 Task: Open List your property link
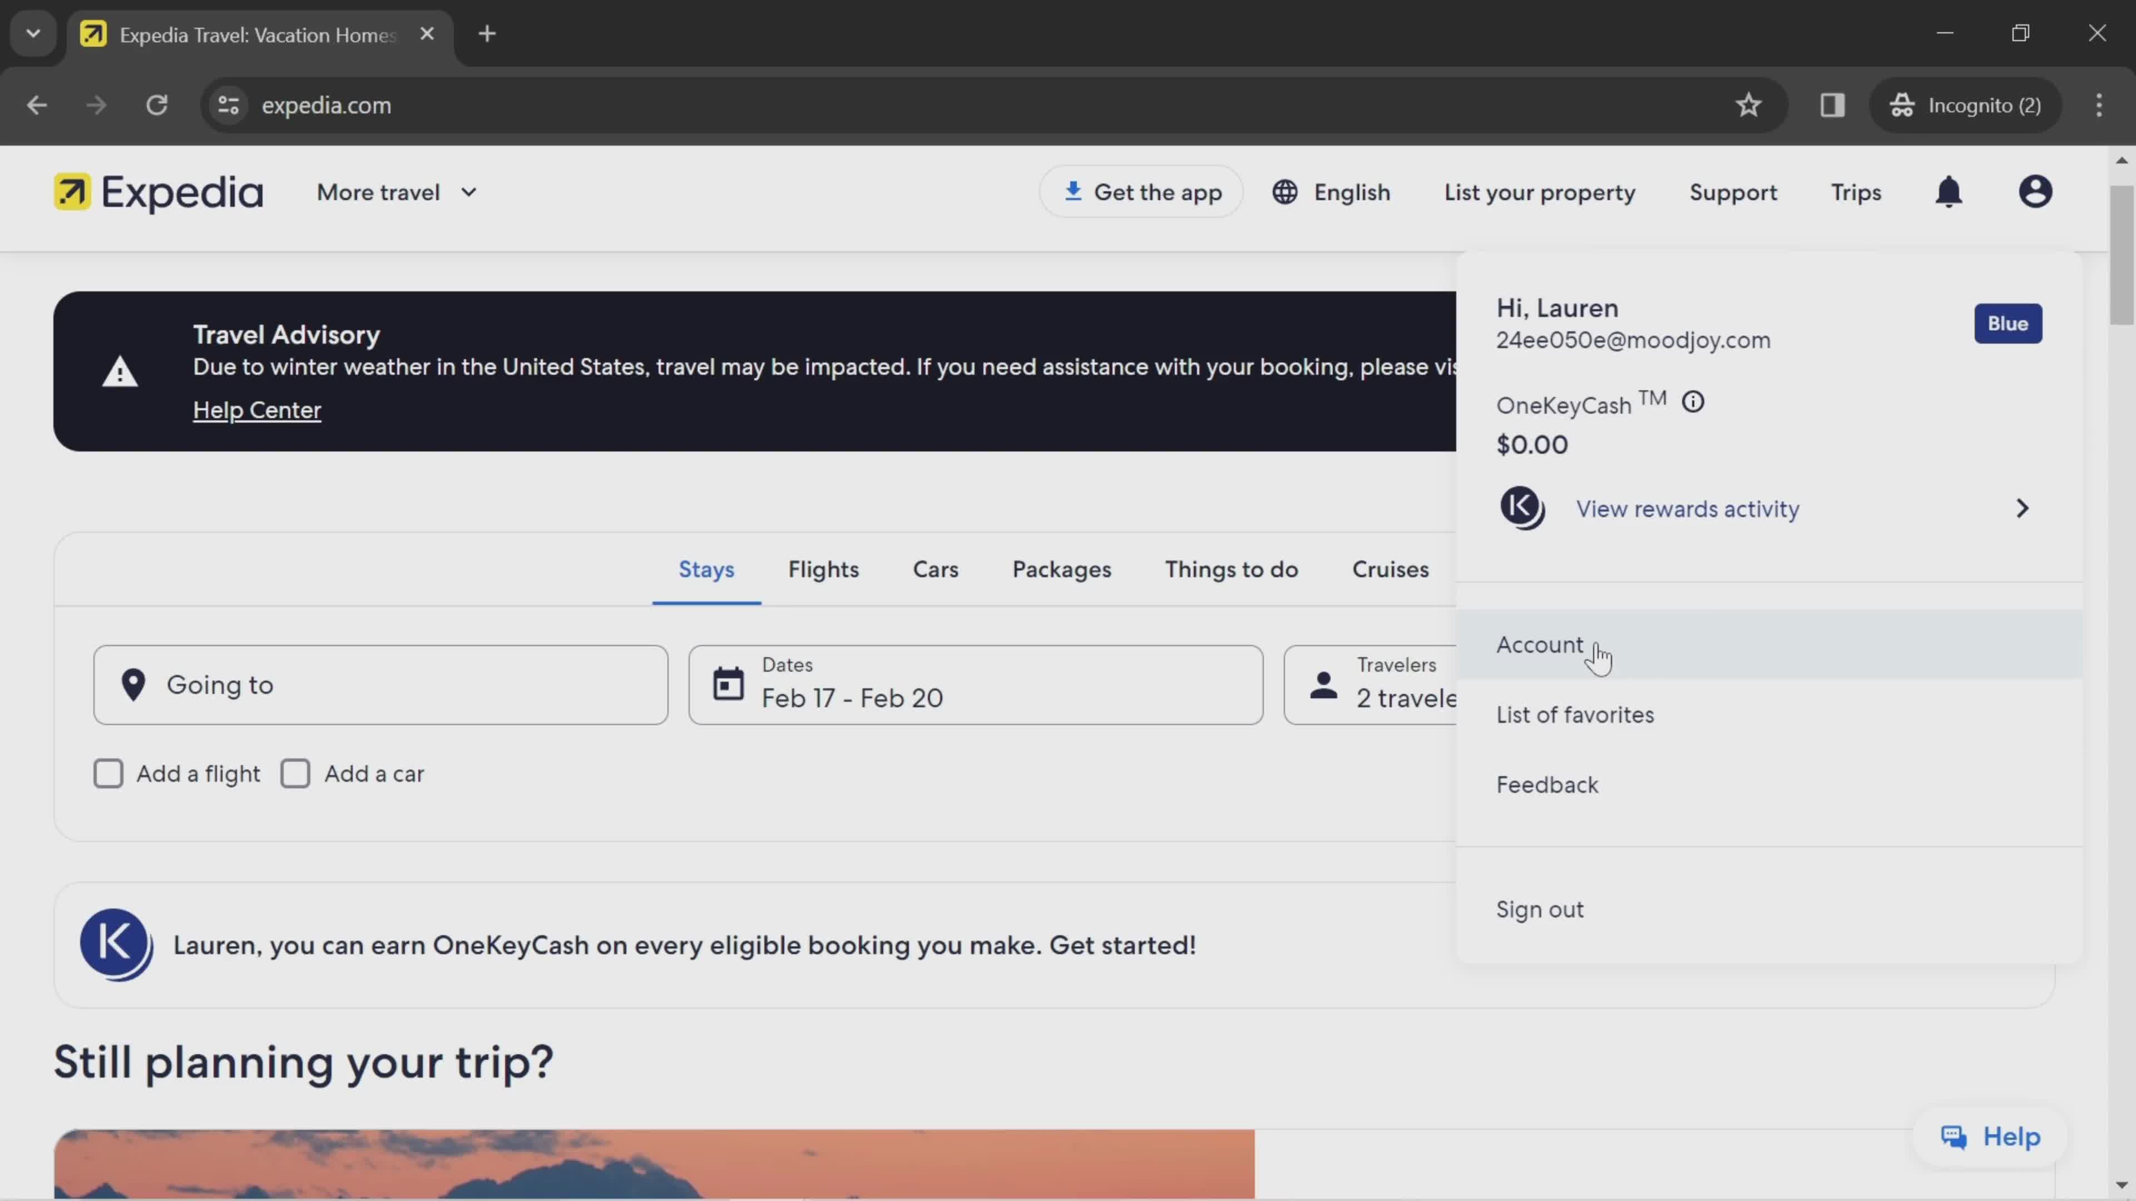tap(1540, 192)
